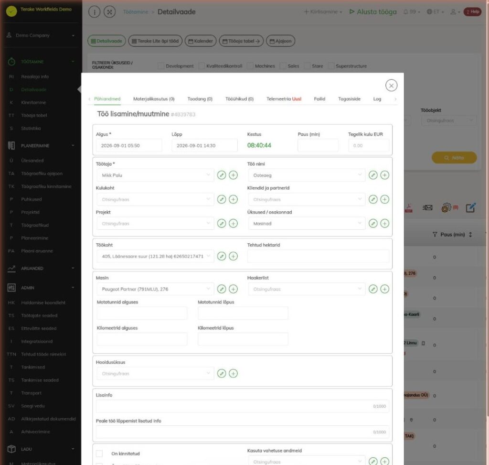
Task: Check the Machines unit filter
Action: coord(250,66)
